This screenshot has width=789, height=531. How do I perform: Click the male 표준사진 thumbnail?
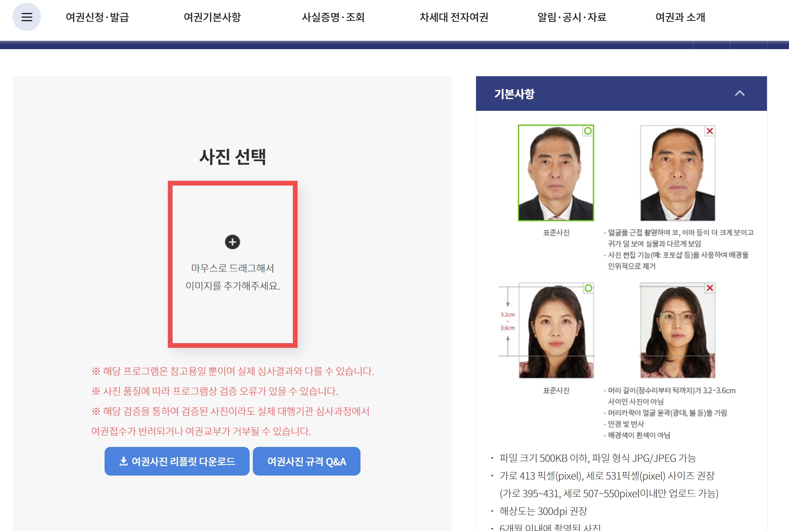(555, 173)
